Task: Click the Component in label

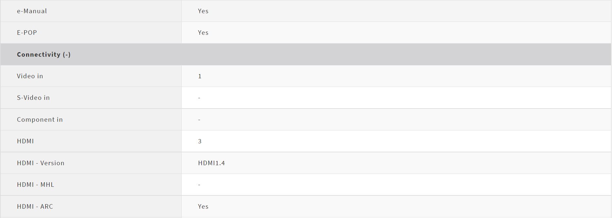Action: pos(40,119)
